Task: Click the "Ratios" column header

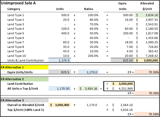Action: 88,9
